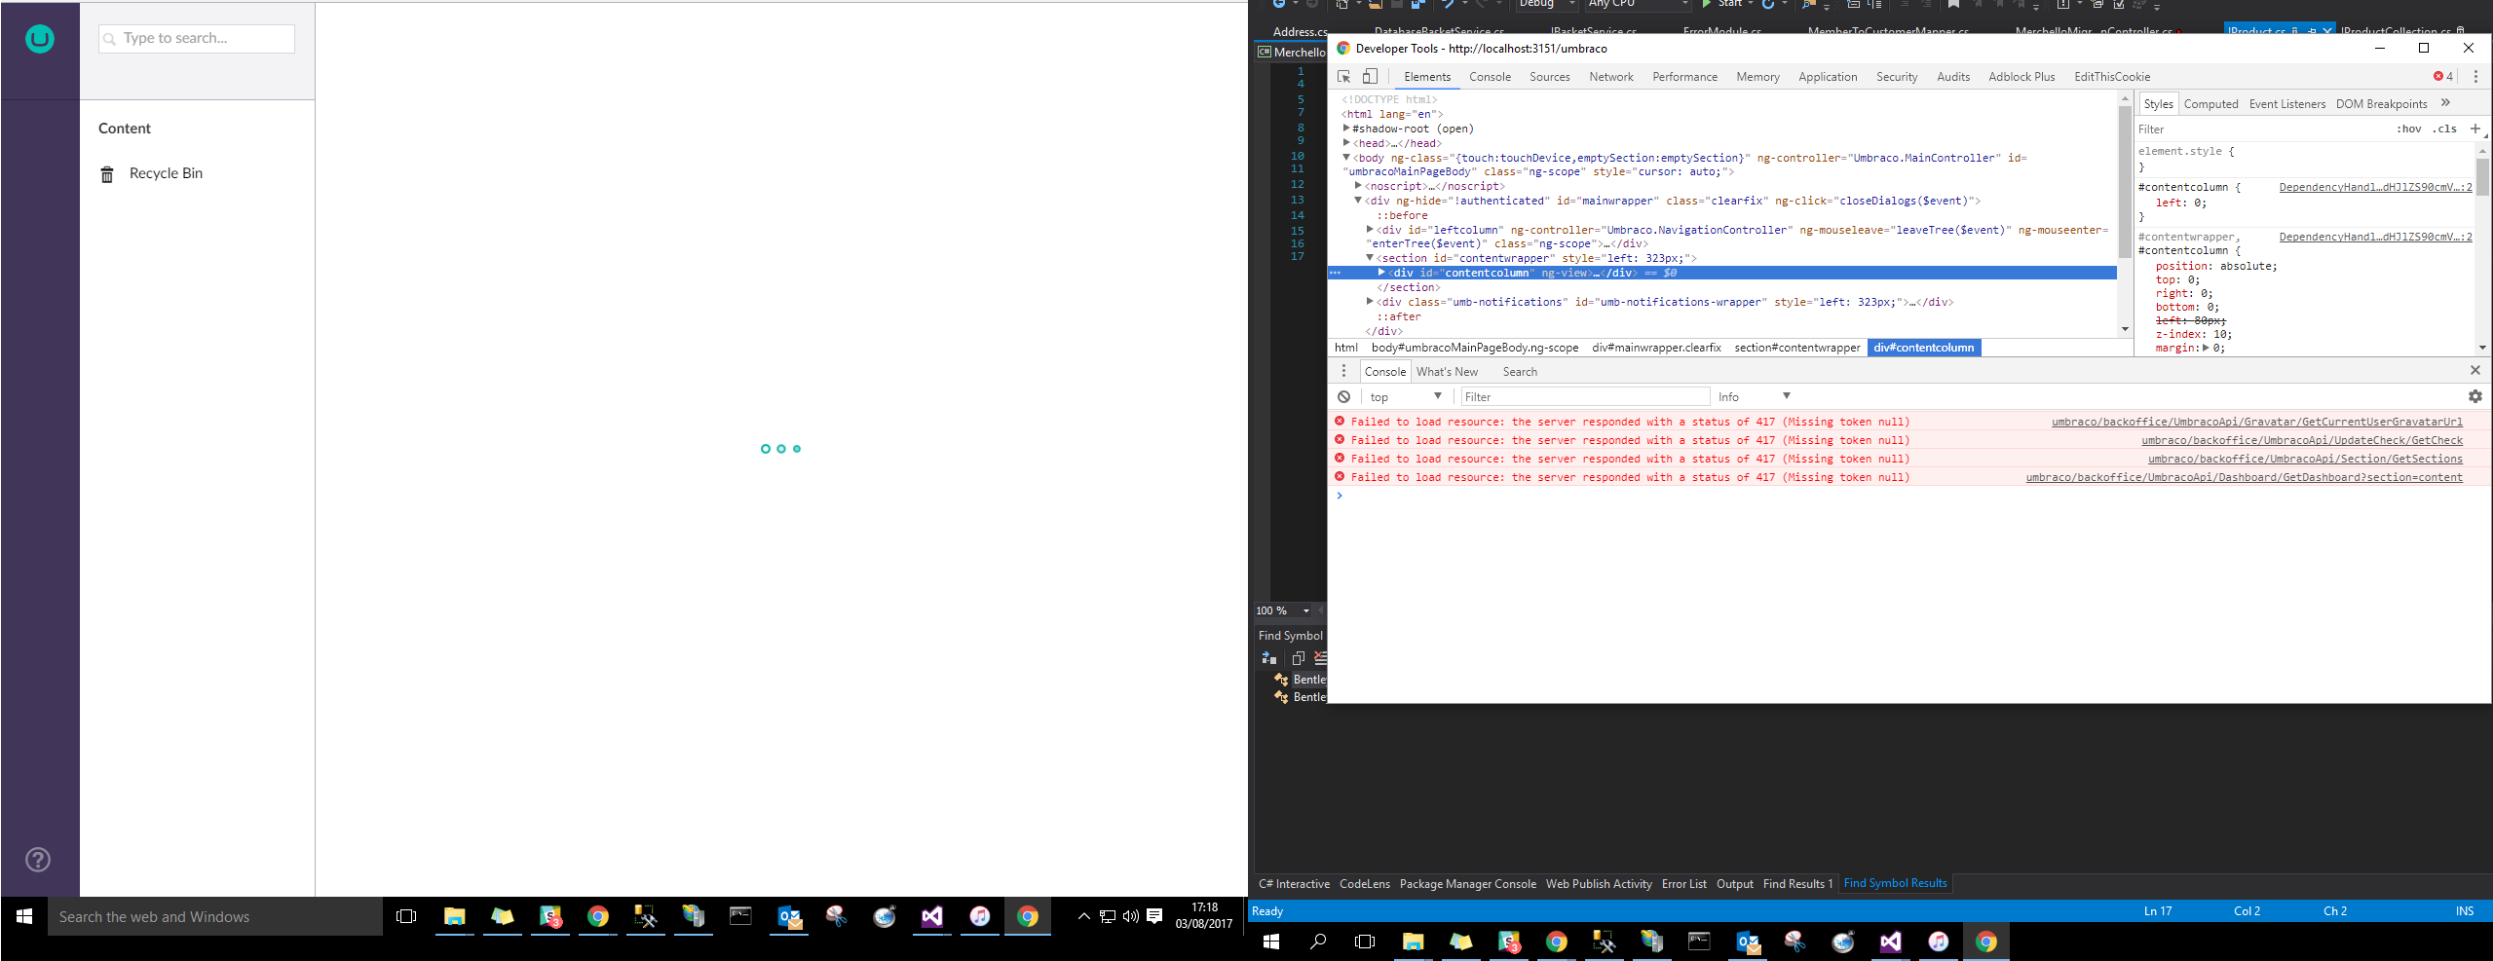Collapse the mainwrapper div node
Image resolution: width=2493 pixels, height=961 pixels.
point(1358,201)
